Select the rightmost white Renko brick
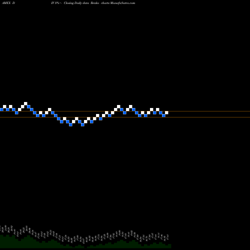The image size is (250, 250). pos(166,112)
